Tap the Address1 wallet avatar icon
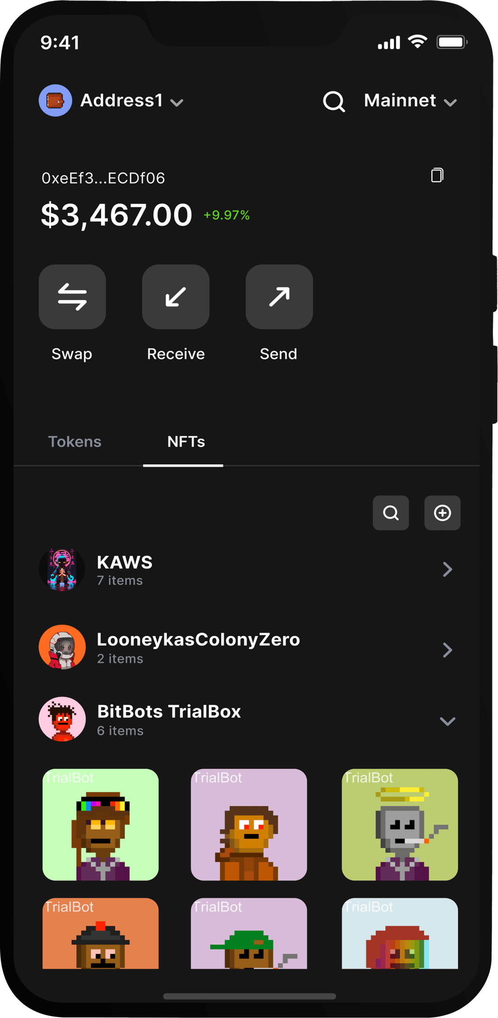The height and width of the screenshot is (1018, 498). coord(55,100)
